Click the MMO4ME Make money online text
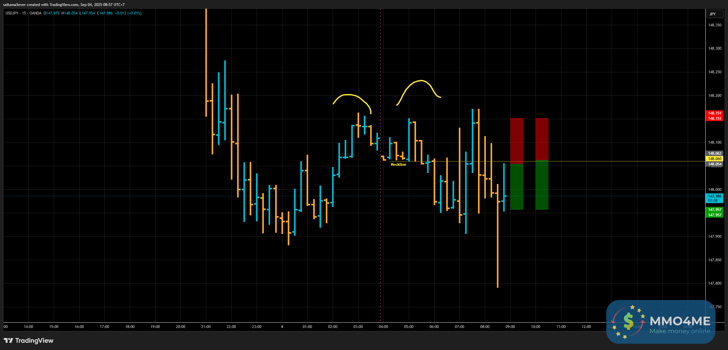The image size is (728, 350). point(680,331)
